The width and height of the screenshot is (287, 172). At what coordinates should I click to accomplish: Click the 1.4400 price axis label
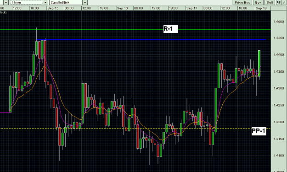click(279, 54)
